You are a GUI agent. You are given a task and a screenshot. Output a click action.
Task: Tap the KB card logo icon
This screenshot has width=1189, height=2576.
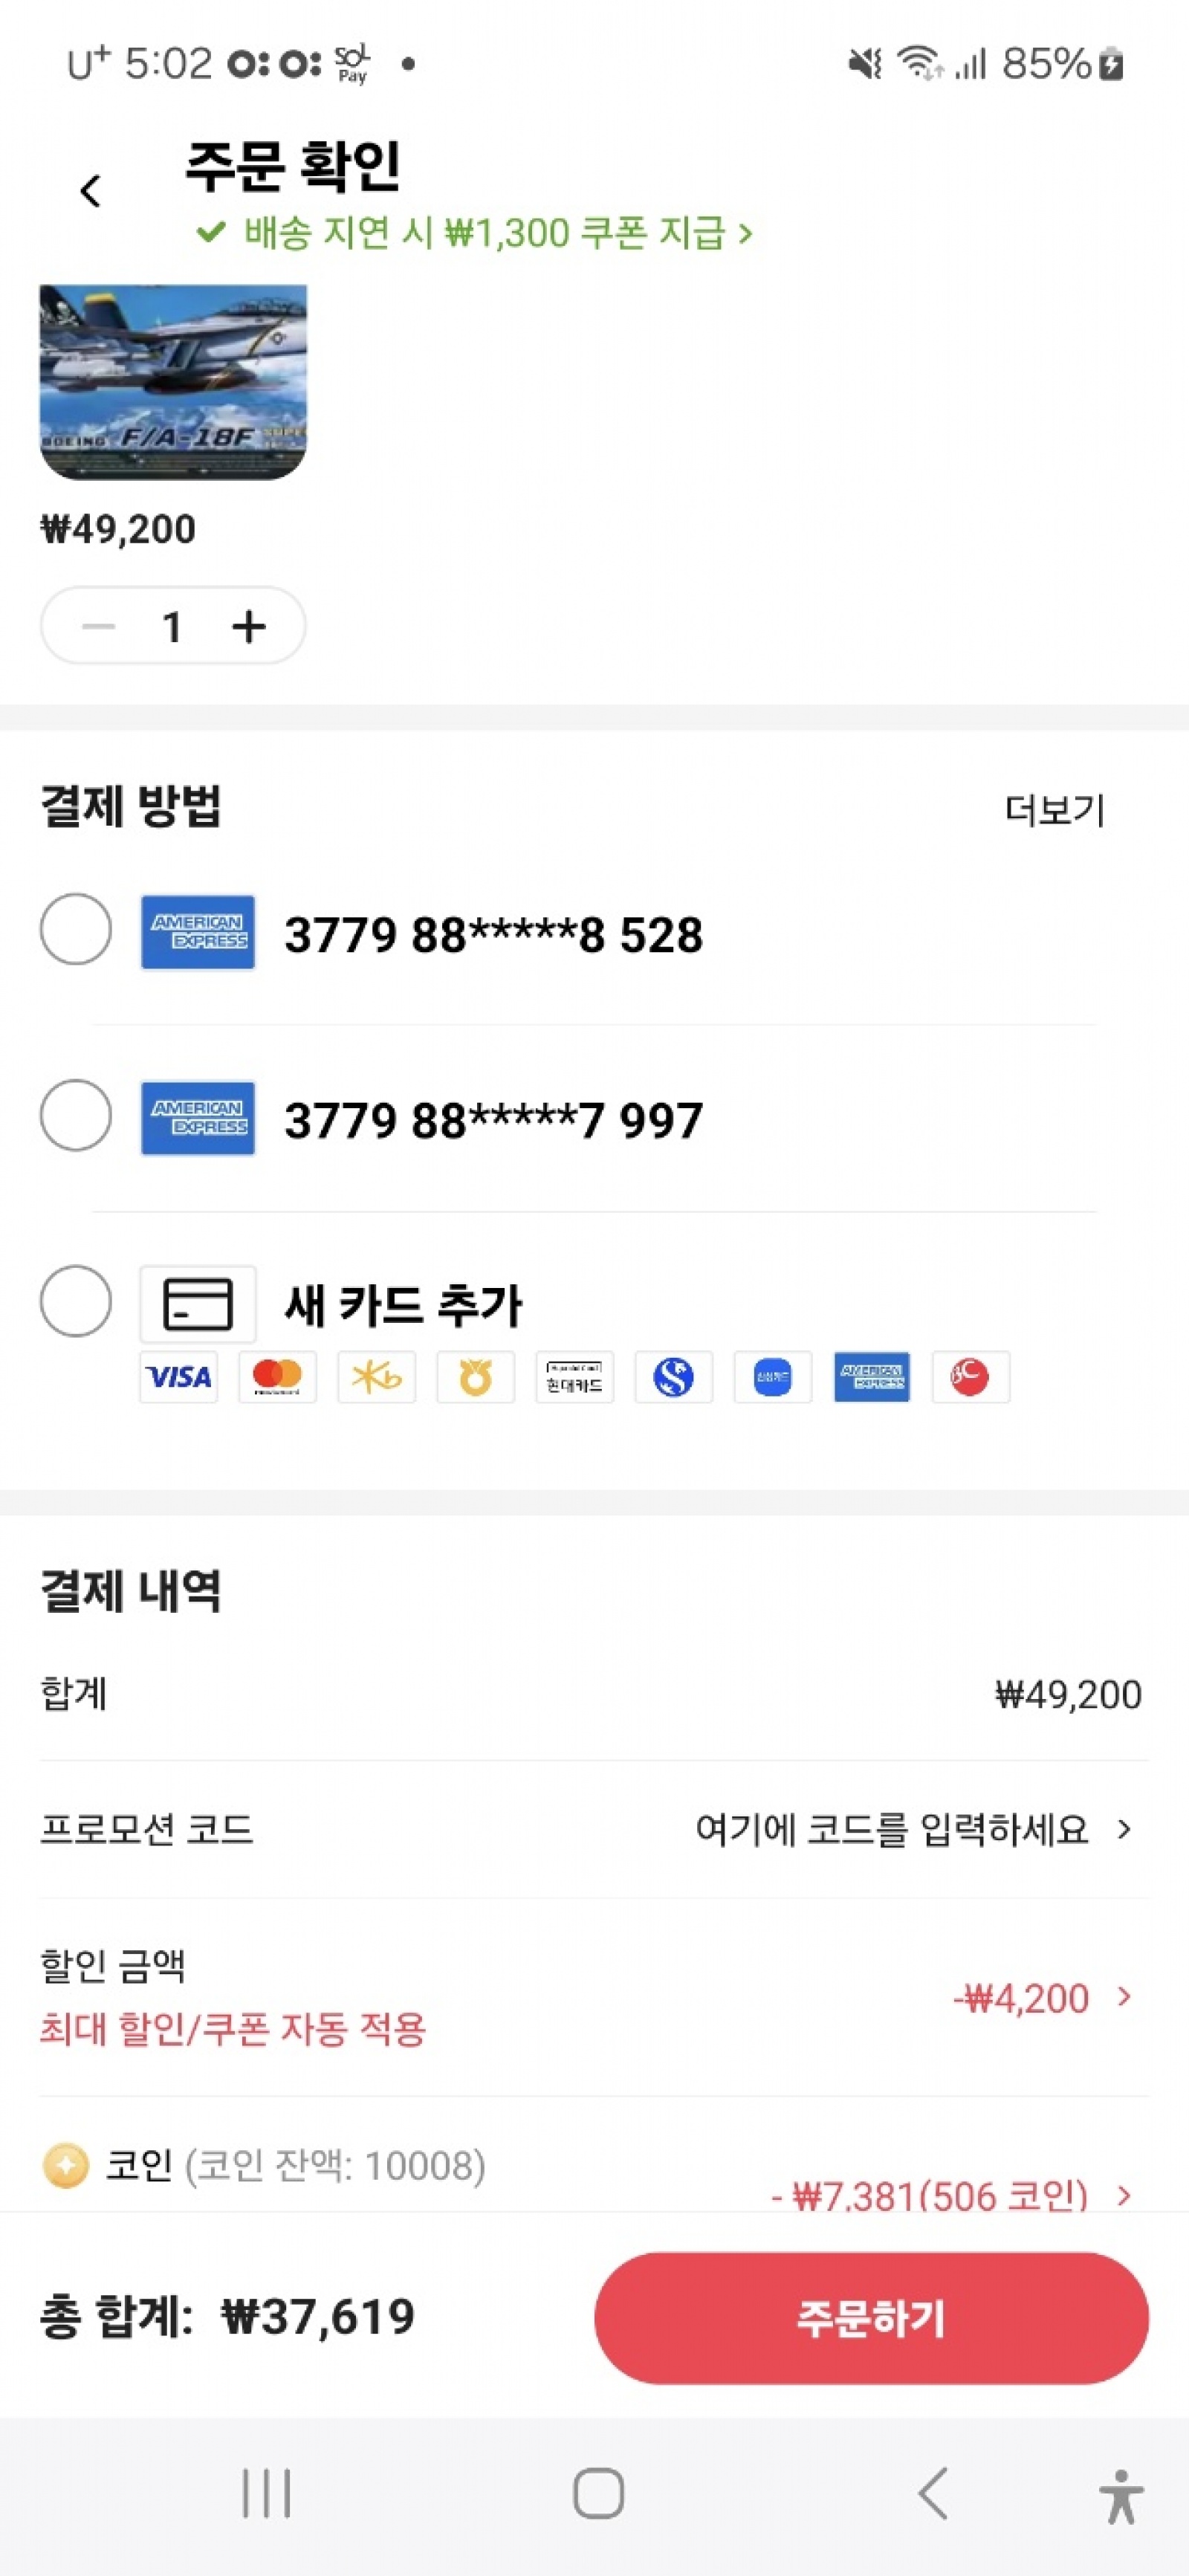tap(376, 1377)
